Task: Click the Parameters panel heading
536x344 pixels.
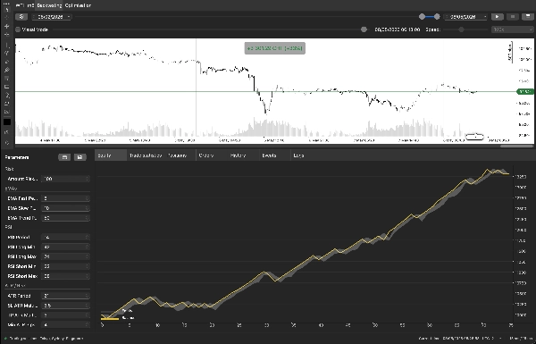Action: (x=17, y=157)
